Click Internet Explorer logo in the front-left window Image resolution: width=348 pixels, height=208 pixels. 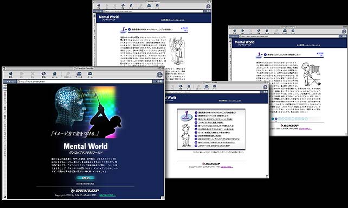159,75
